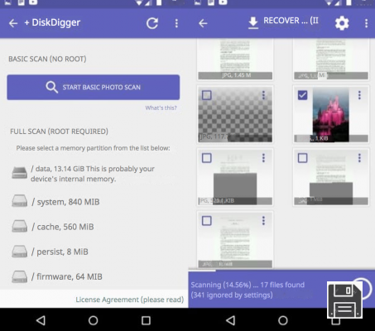Open the What's this? help link
Screen dimensions: 375x331
pyautogui.click(x=161, y=108)
